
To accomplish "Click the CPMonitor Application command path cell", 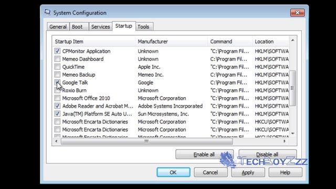I will pos(229,51).
